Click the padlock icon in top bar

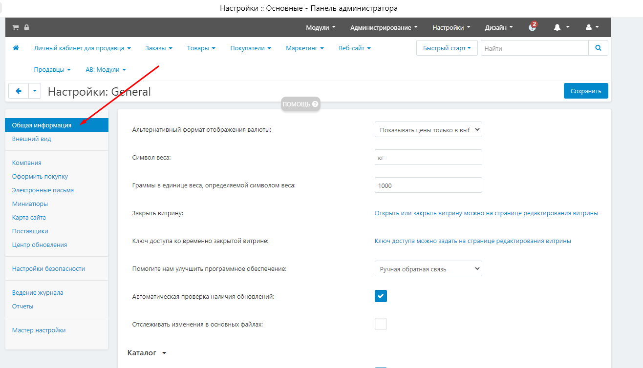26,27
